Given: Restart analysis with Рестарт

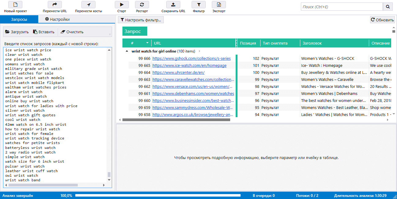Looking at the screenshot, I should [x=142, y=7].
